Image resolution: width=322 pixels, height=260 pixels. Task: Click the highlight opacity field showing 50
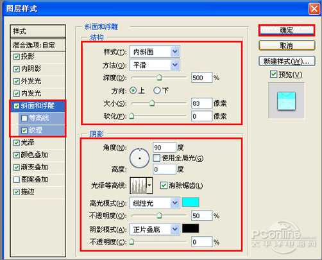pyautogui.click(x=201, y=216)
